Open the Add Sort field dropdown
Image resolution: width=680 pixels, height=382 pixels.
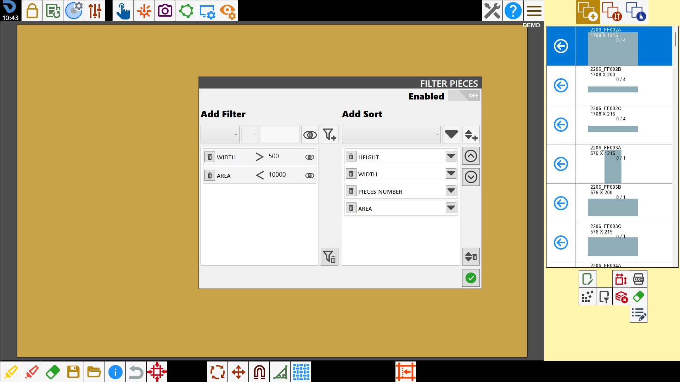(x=391, y=135)
